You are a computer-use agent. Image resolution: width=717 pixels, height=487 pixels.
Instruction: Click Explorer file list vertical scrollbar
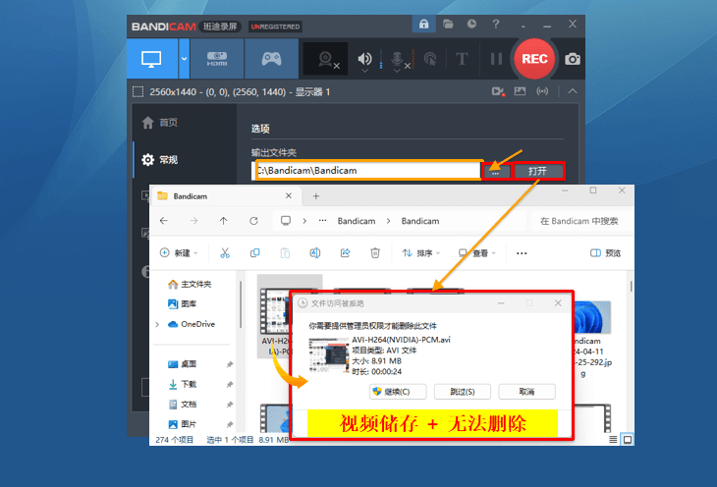coord(631,287)
